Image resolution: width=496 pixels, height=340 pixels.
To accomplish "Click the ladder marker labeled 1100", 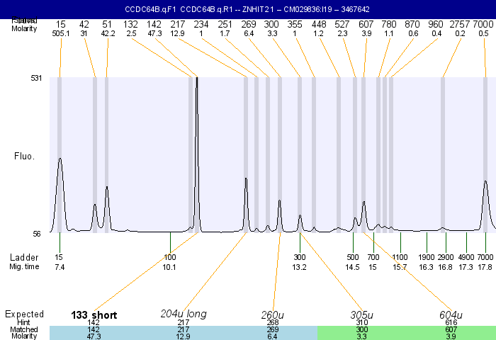I will point(400,257).
